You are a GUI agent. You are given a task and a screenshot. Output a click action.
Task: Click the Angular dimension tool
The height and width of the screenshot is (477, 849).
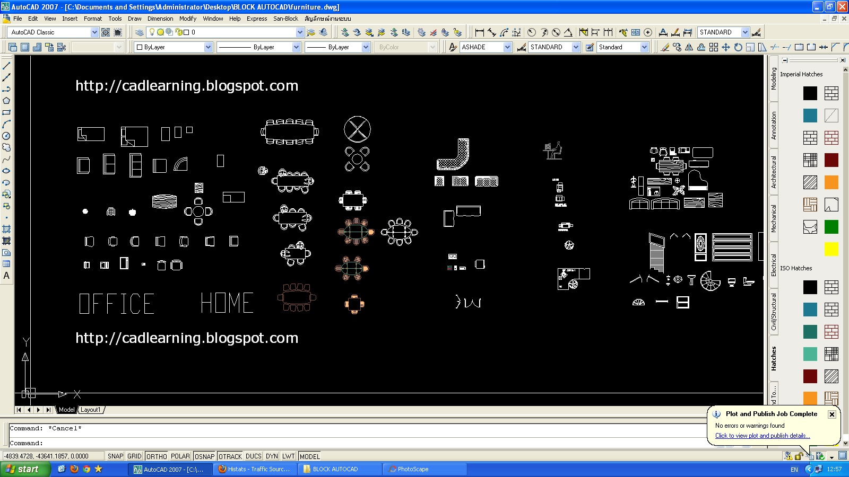(568, 32)
